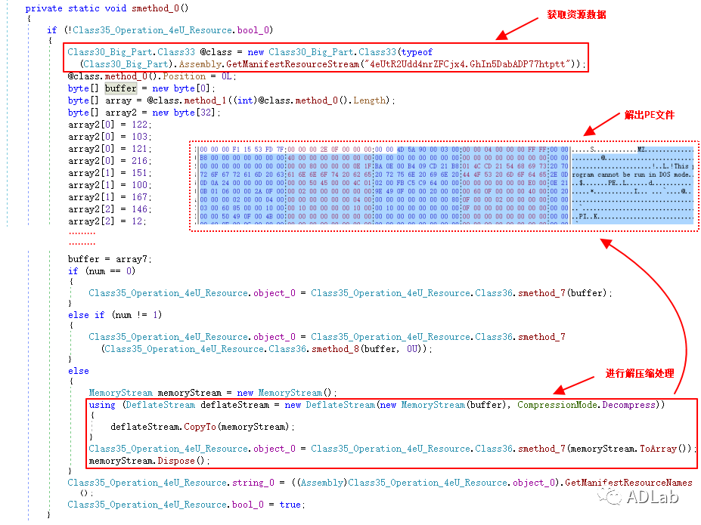The width and height of the screenshot is (701, 525).
Task: Click the 'array2[1] = 100' assignment
Action: click(x=110, y=185)
